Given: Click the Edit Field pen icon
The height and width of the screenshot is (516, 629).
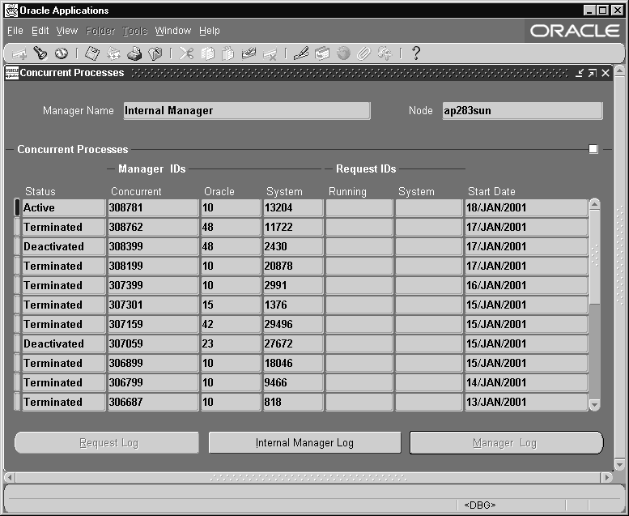Looking at the screenshot, I should click(x=301, y=53).
